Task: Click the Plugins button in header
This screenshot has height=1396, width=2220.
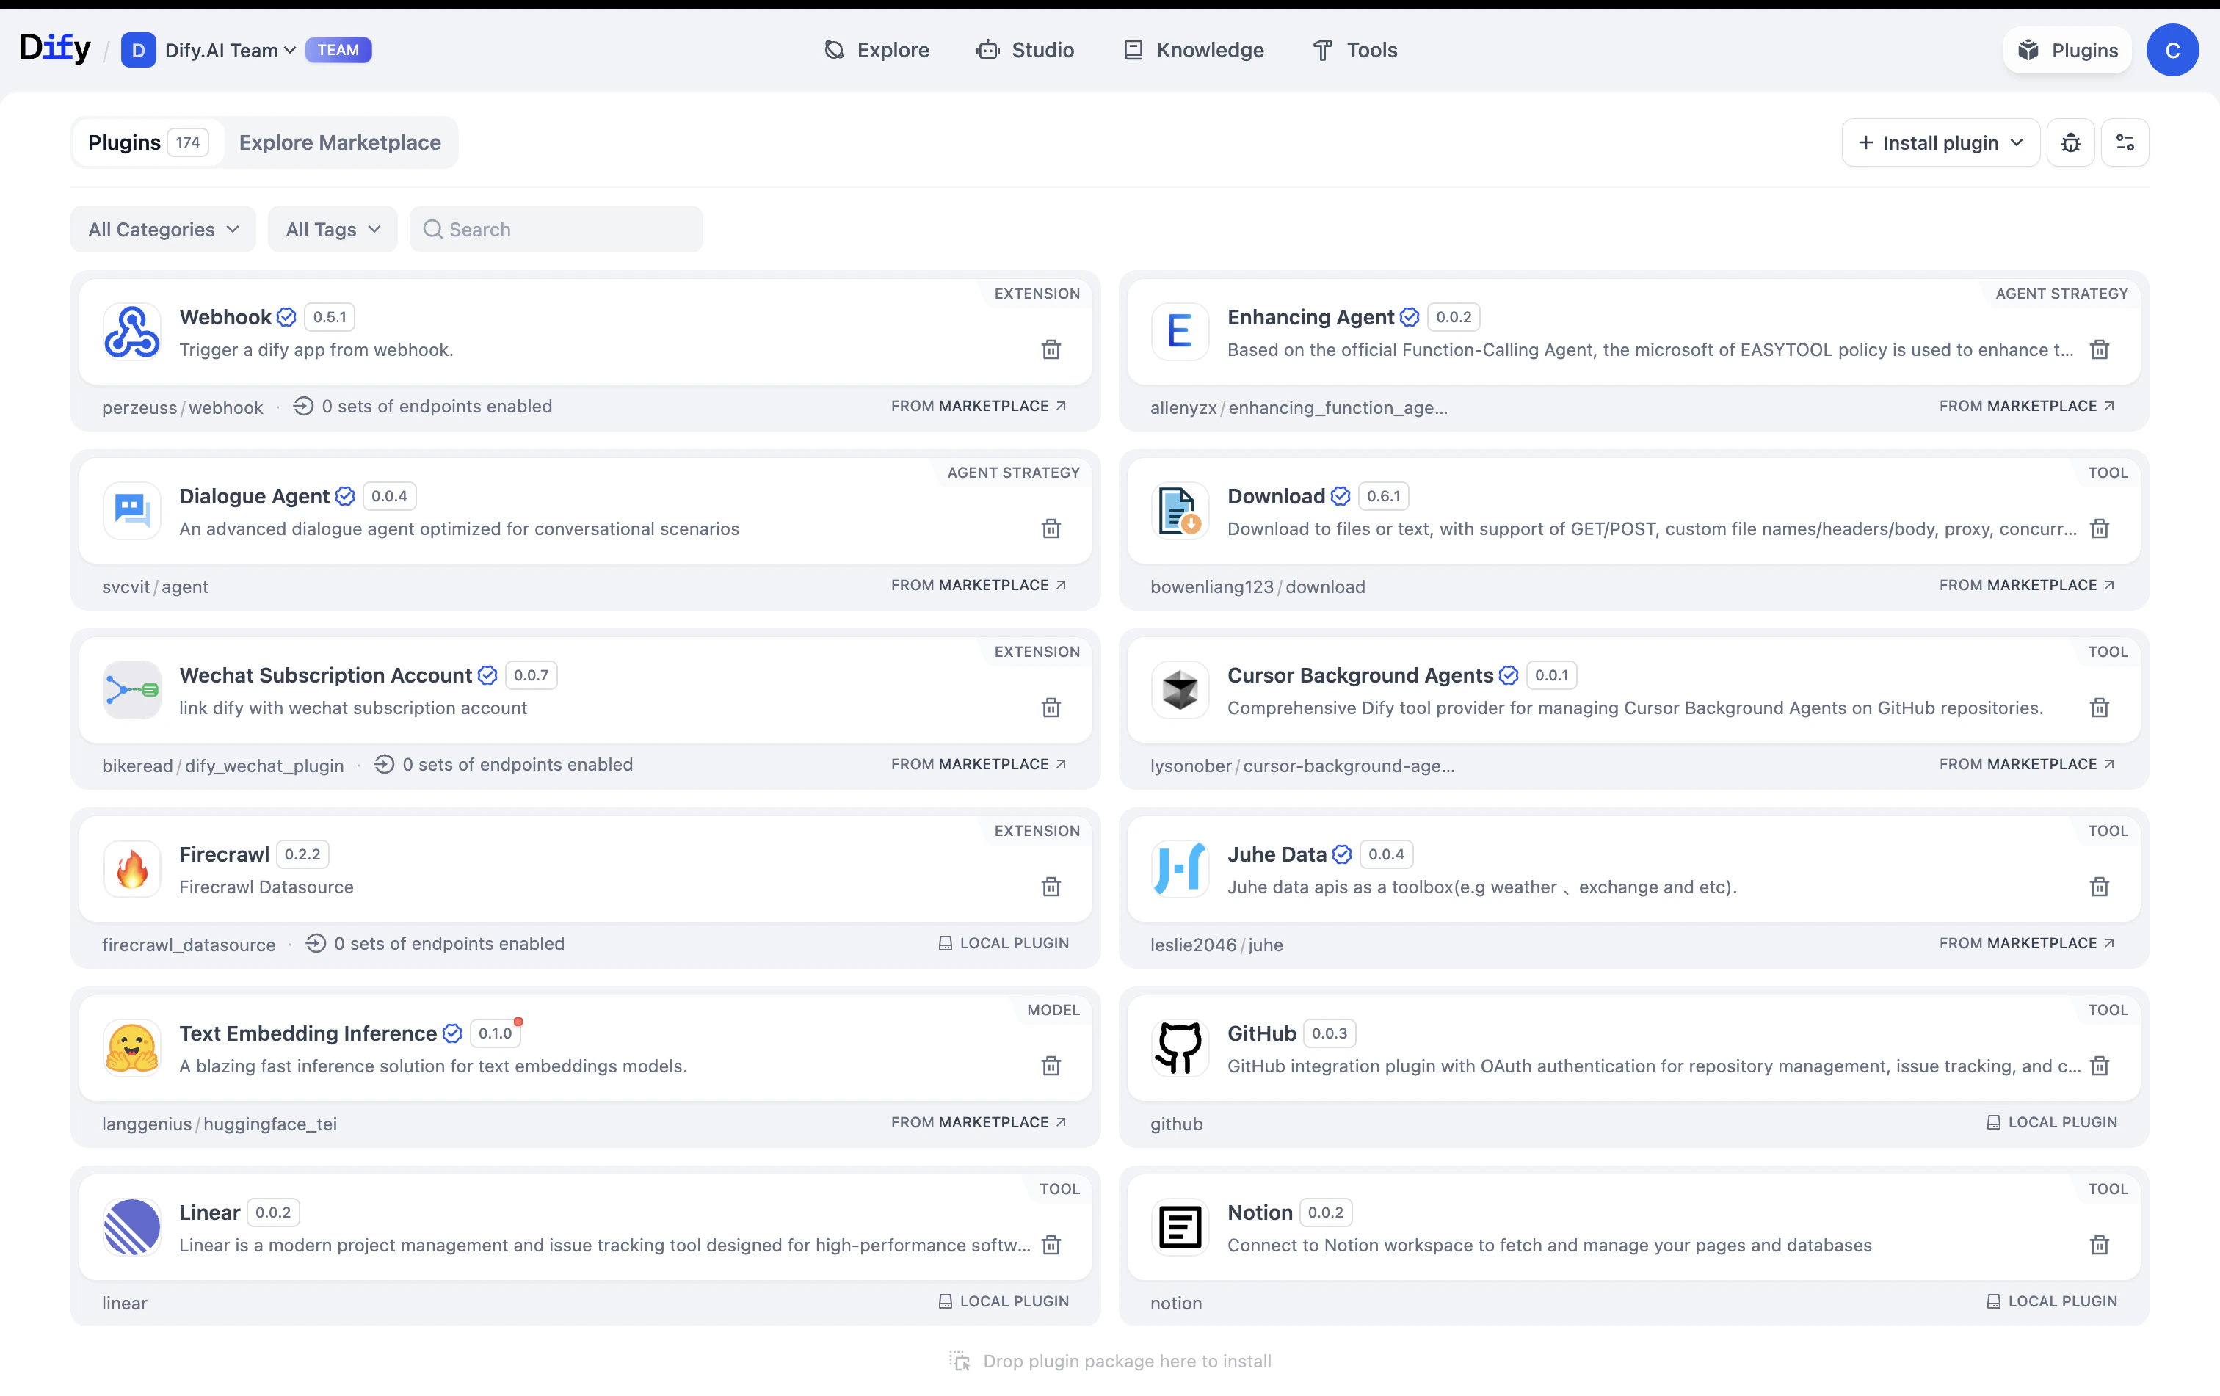Action: [2067, 51]
